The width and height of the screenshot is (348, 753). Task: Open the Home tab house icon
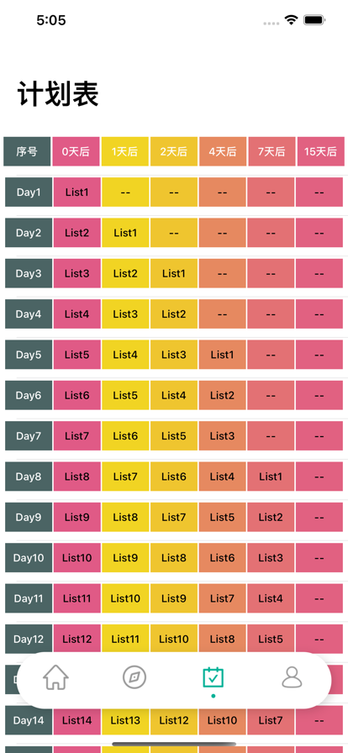(55, 677)
